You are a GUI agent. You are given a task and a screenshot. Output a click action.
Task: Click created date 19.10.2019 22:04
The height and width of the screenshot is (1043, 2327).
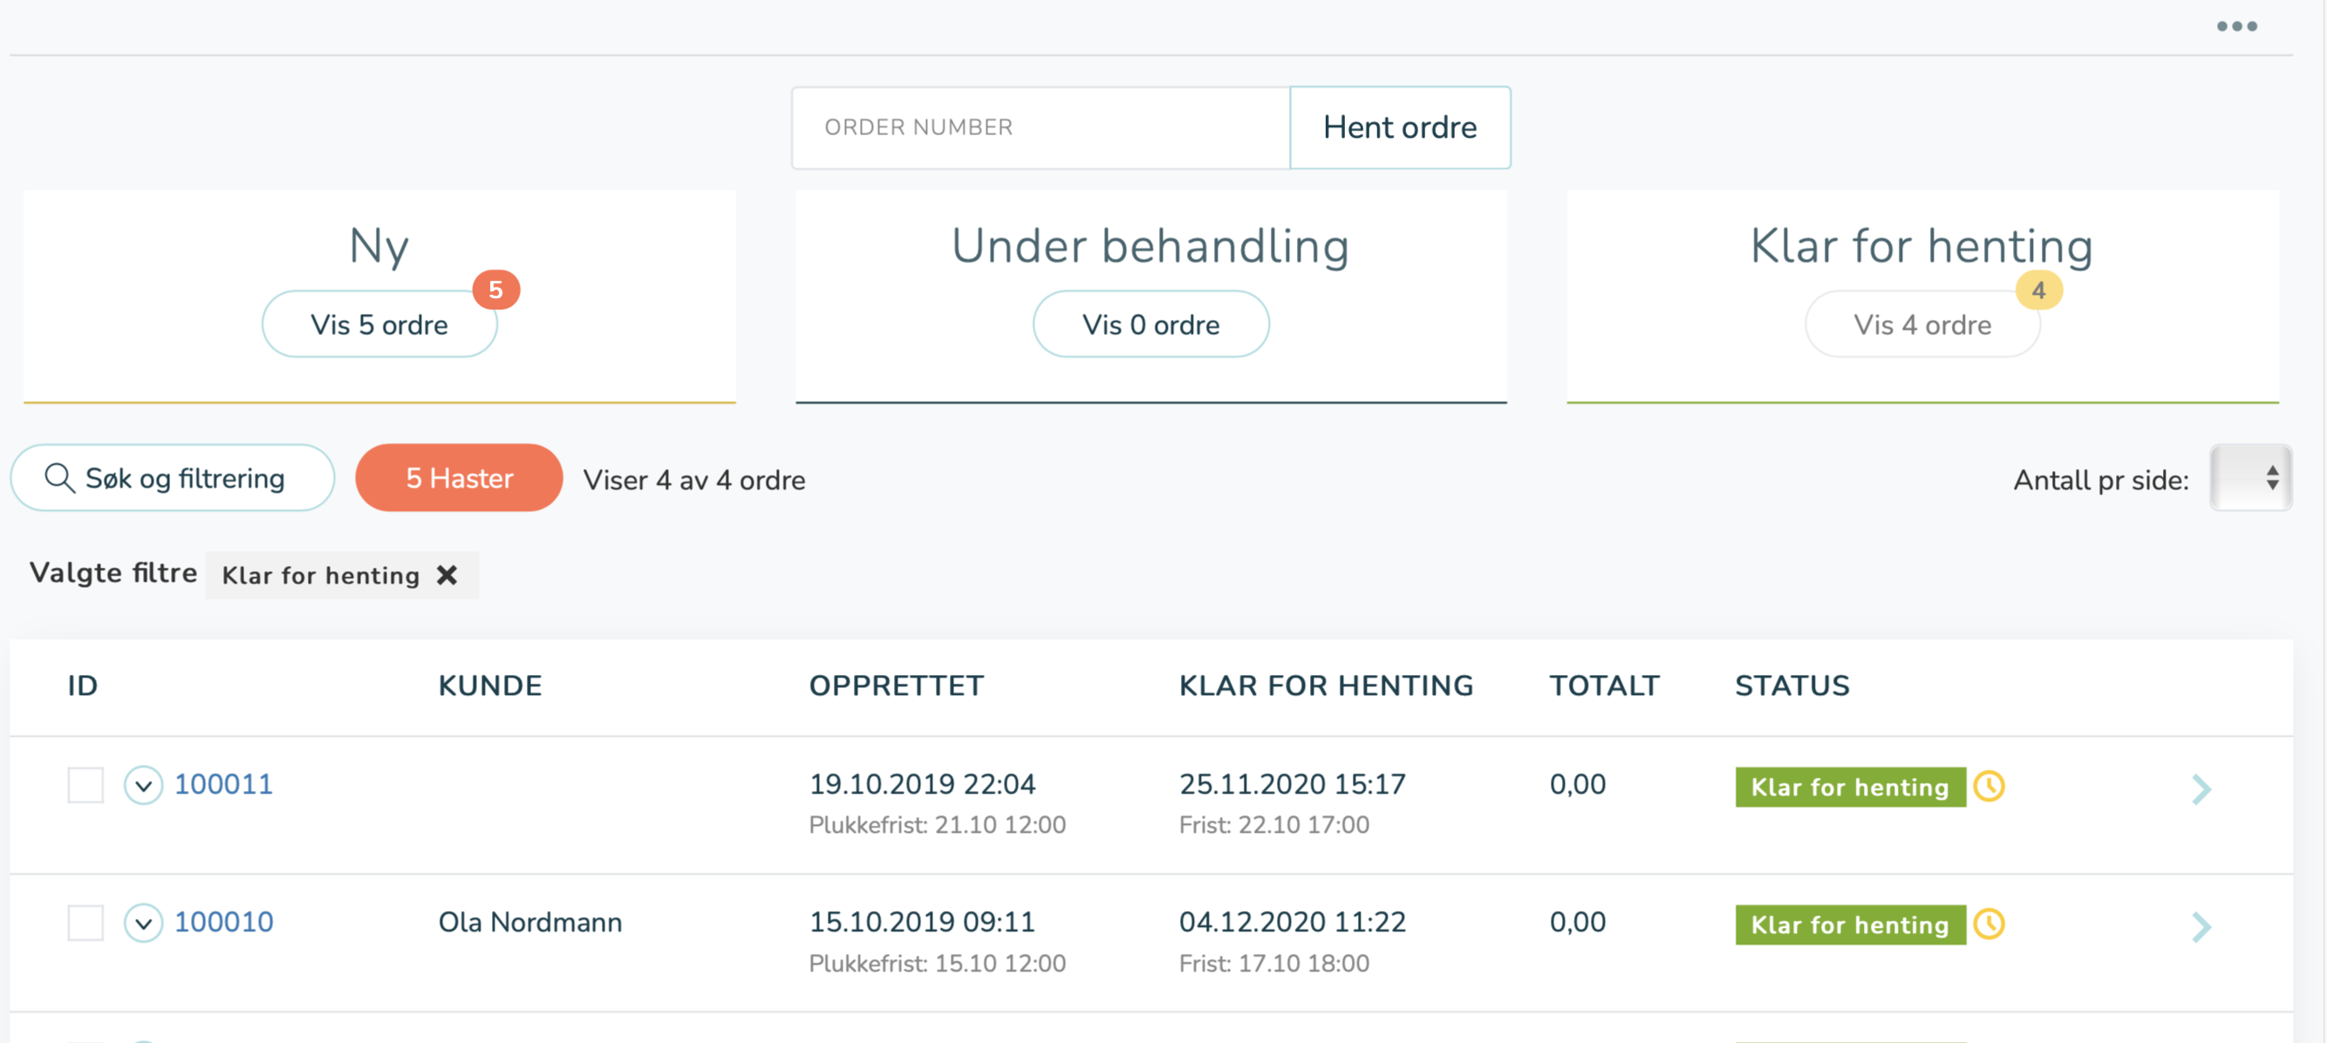[x=922, y=784]
